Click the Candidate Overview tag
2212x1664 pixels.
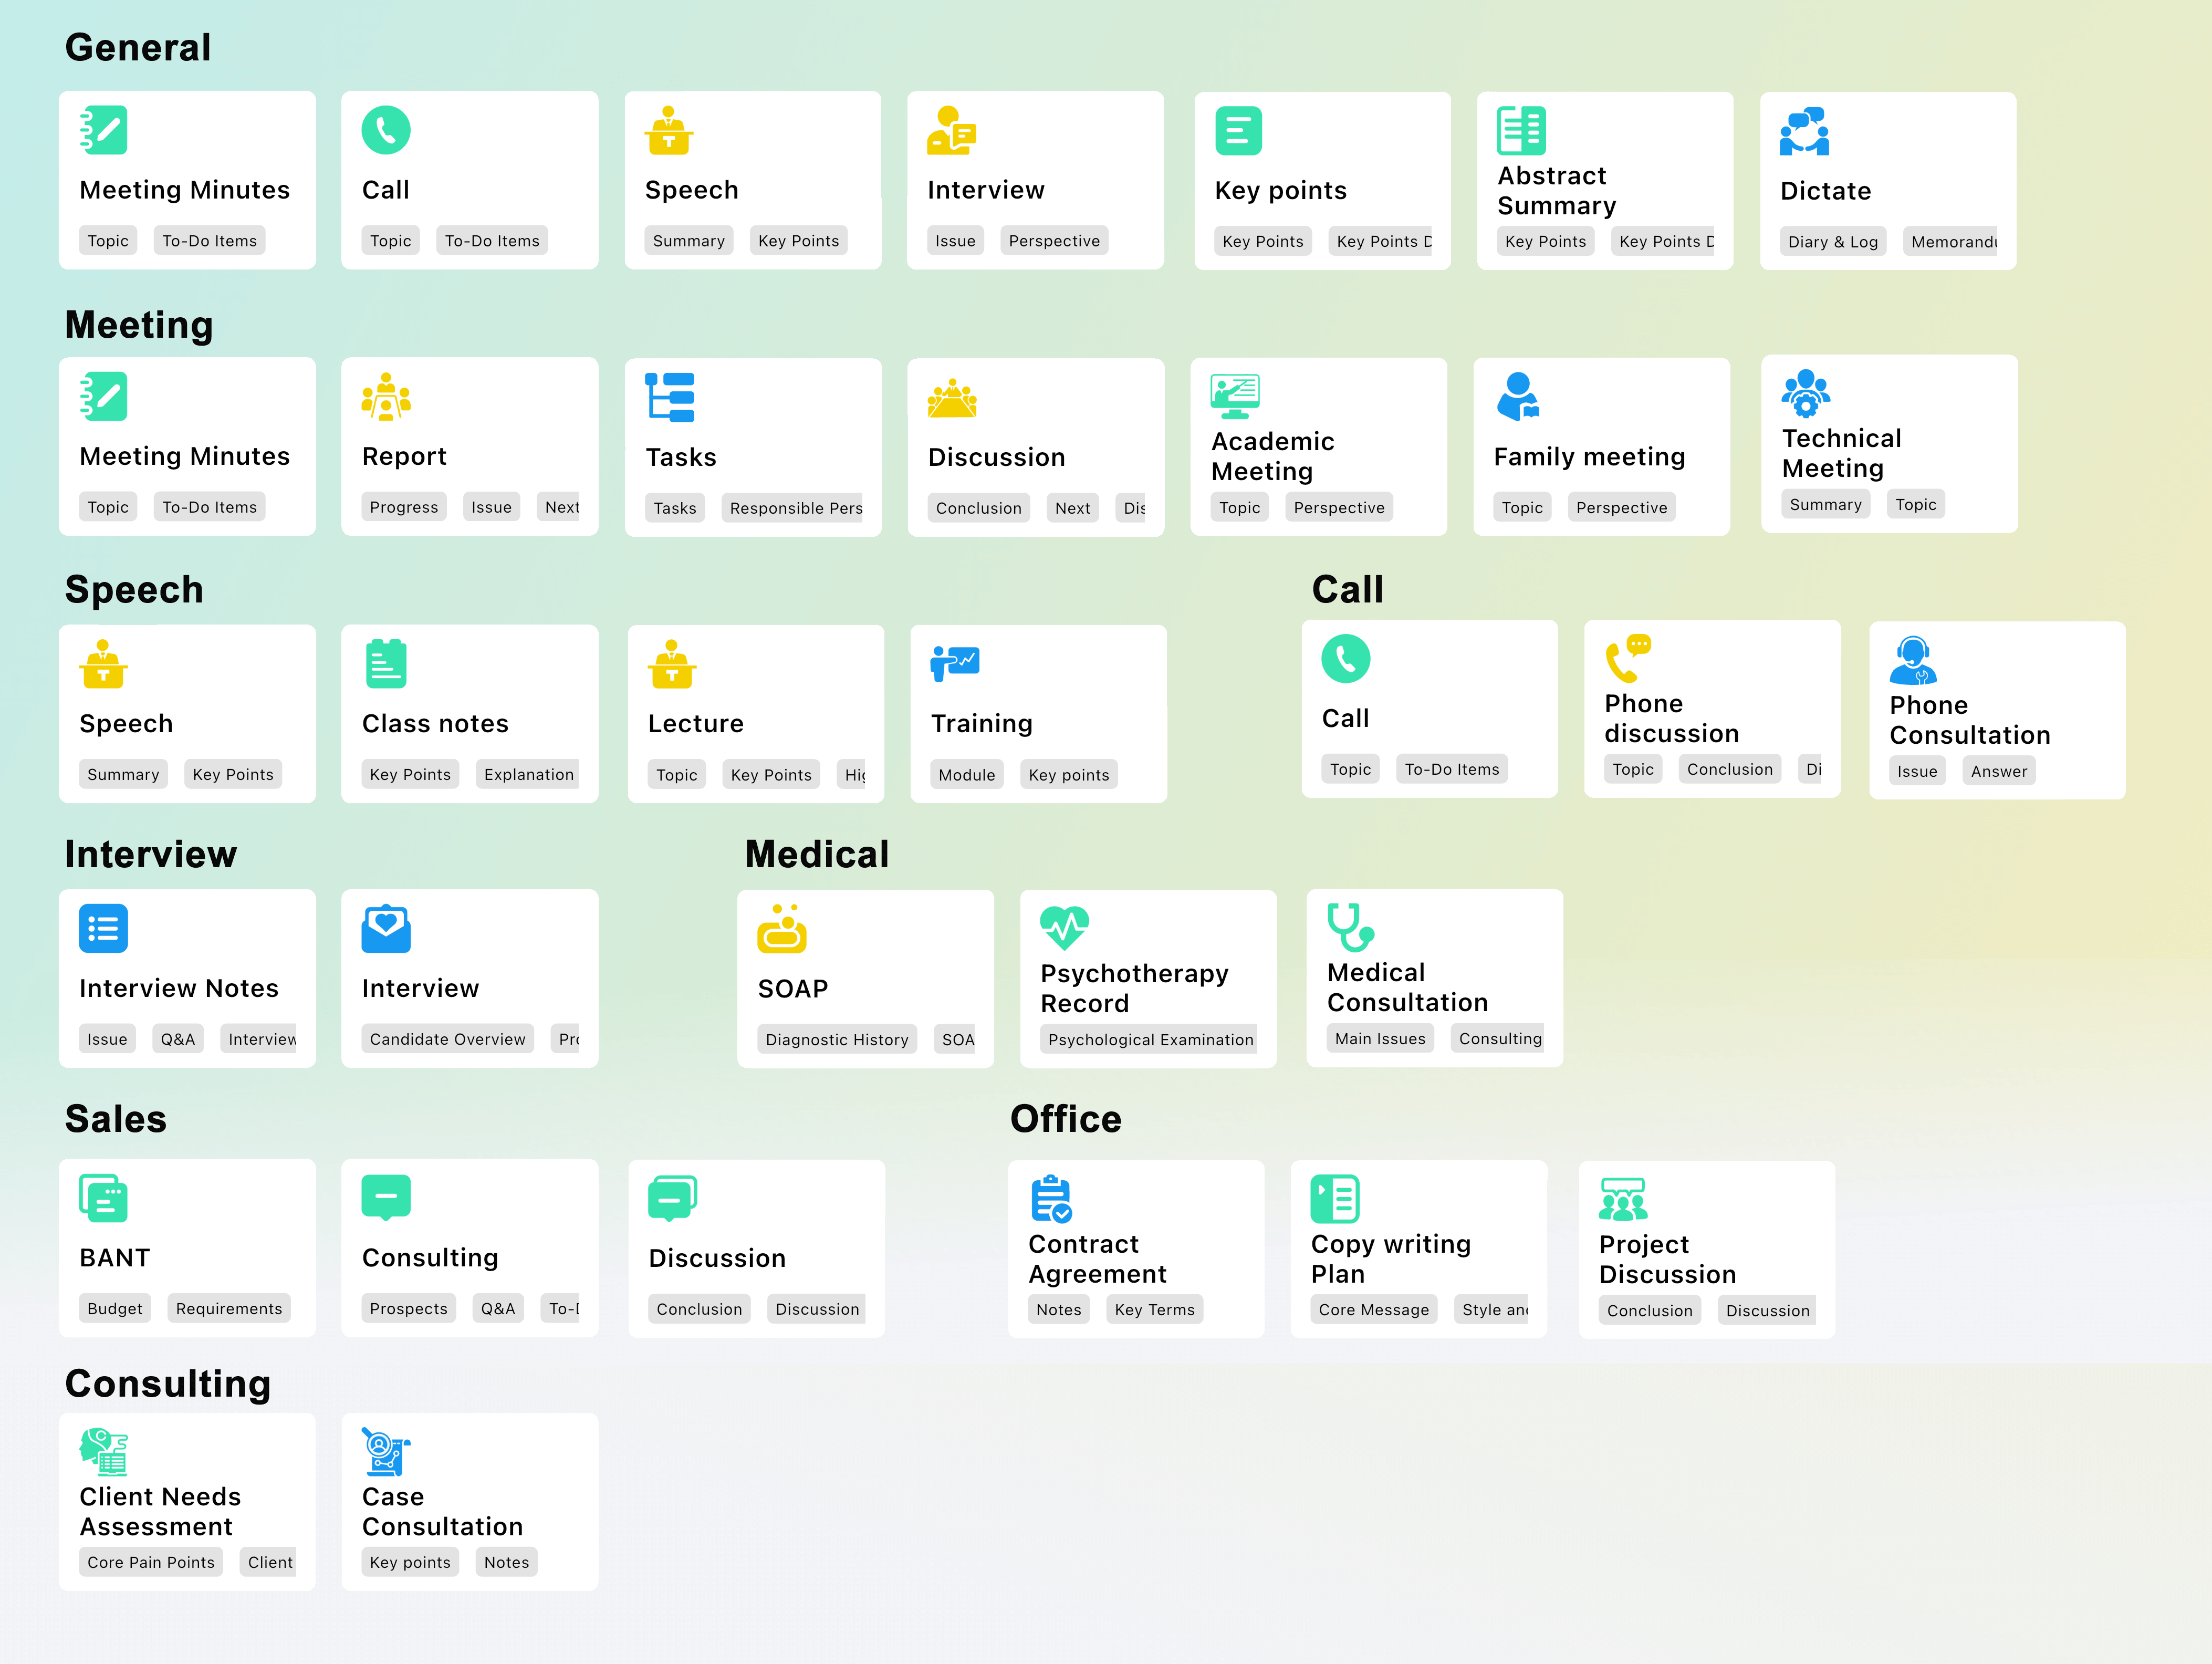click(x=447, y=1039)
